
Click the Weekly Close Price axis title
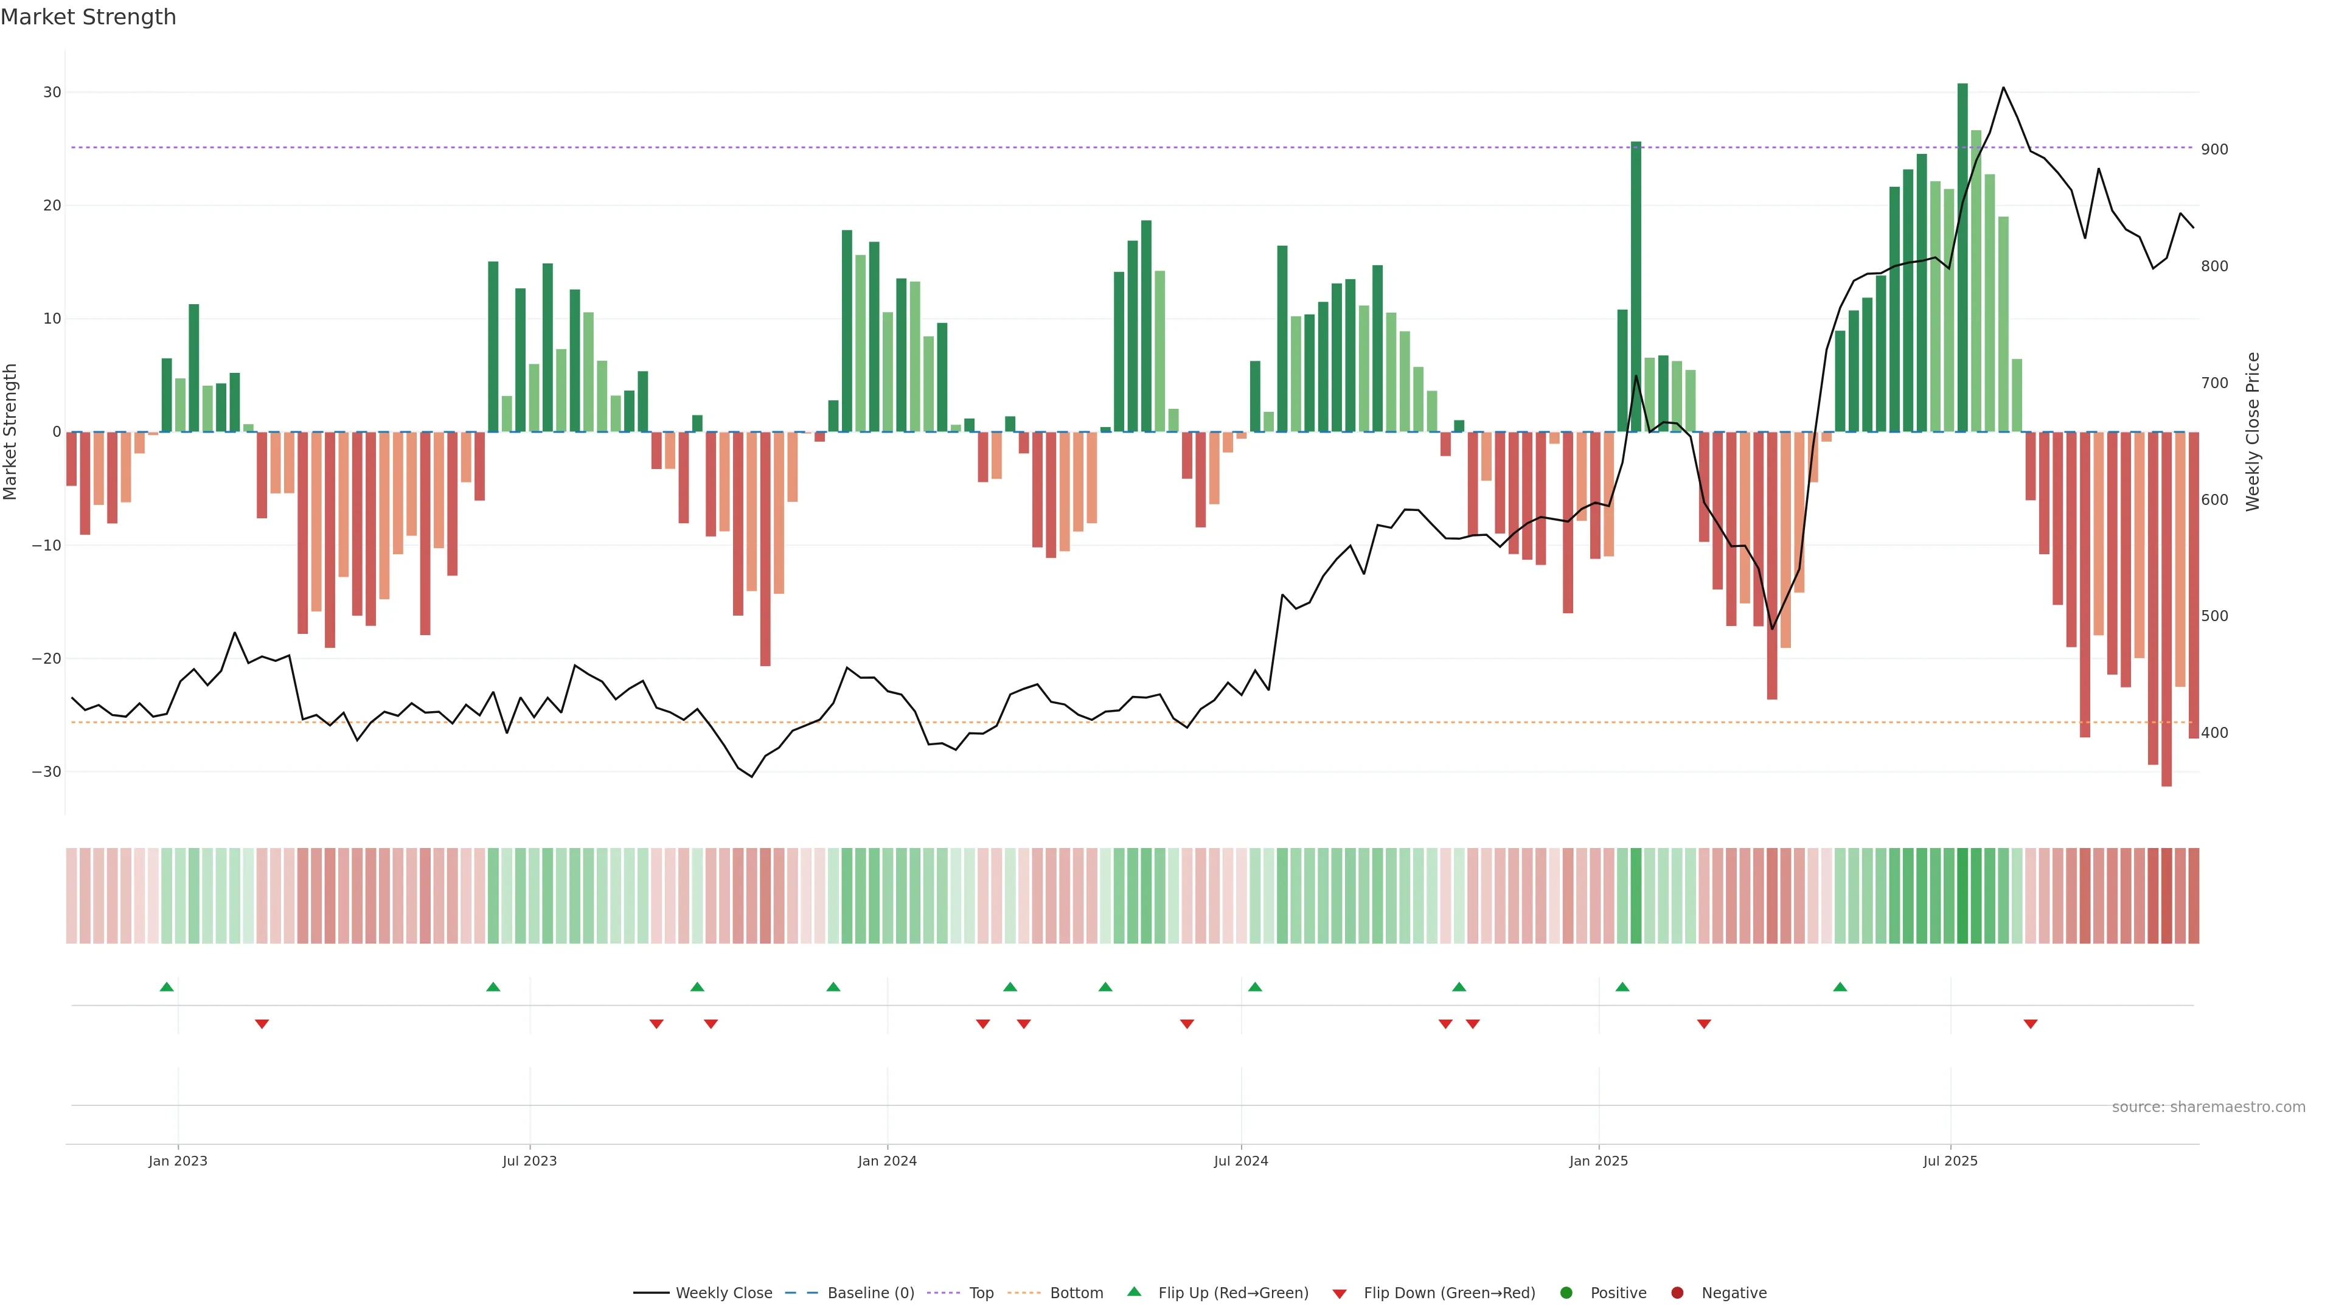pos(2253,432)
